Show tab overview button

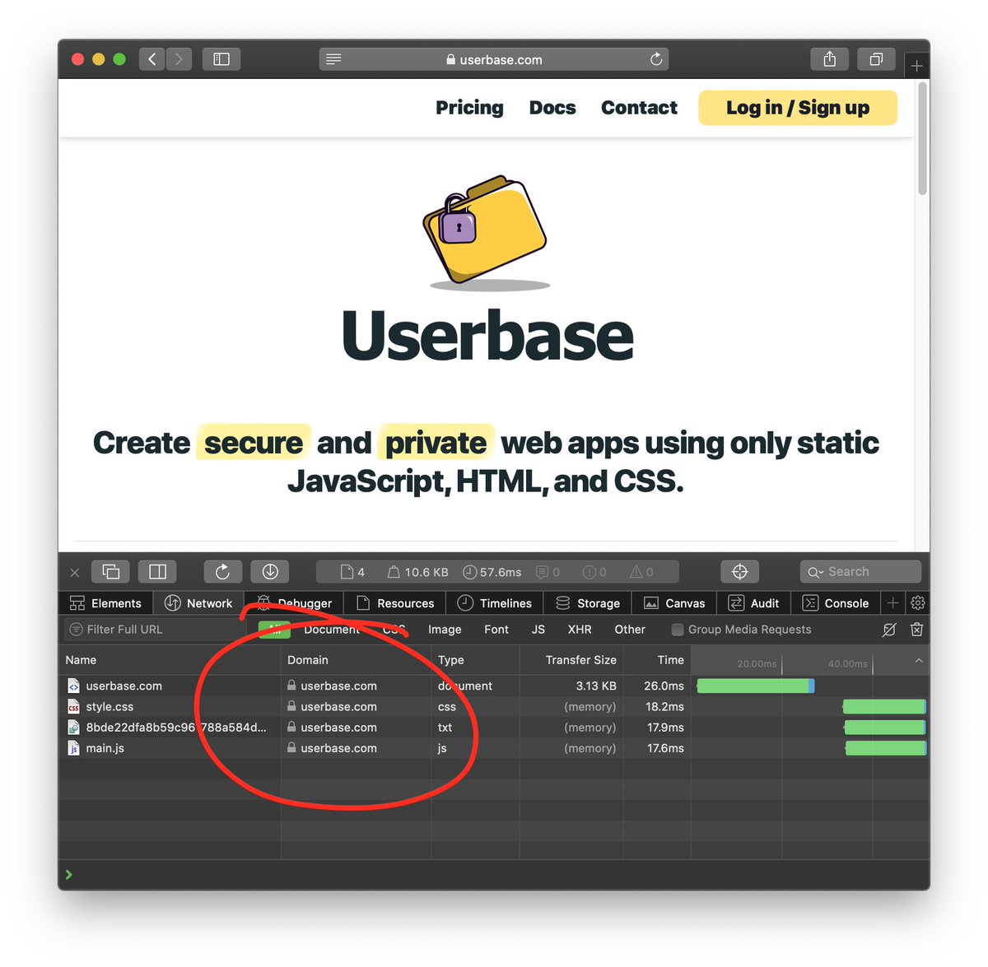(876, 59)
